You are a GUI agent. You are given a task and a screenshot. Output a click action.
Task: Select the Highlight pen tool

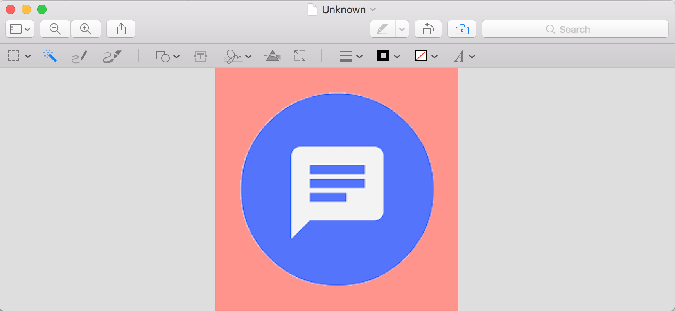pyautogui.click(x=382, y=29)
